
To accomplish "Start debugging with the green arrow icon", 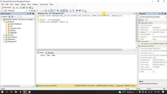I will tap(37, 10).
